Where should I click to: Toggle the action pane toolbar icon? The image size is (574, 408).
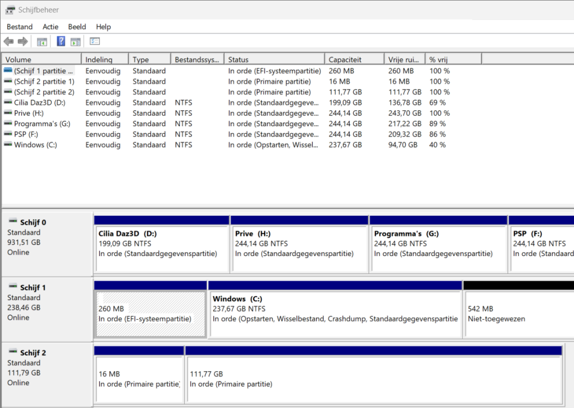[x=75, y=41]
